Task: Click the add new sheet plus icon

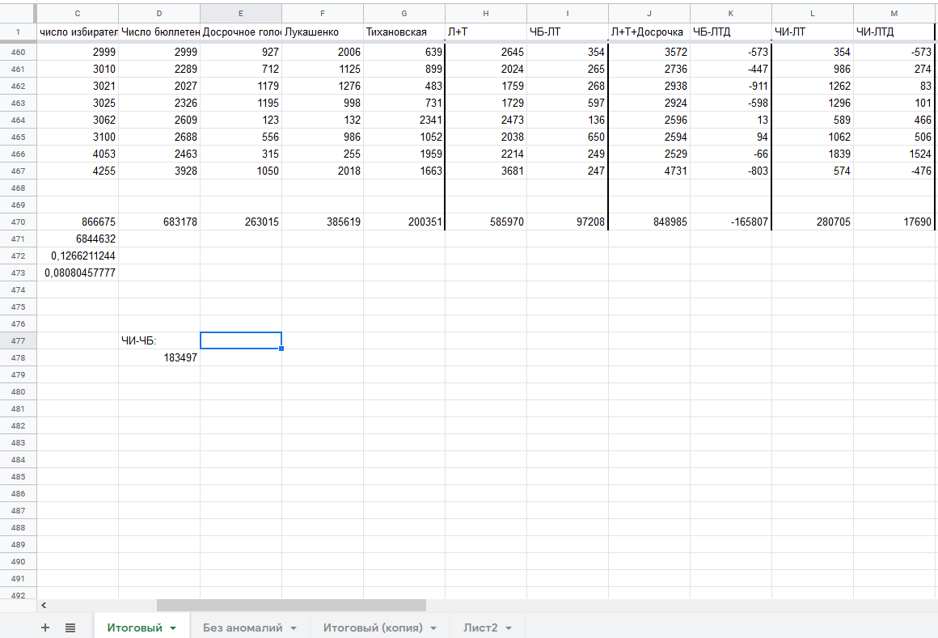Action: (x=45, y=627)
